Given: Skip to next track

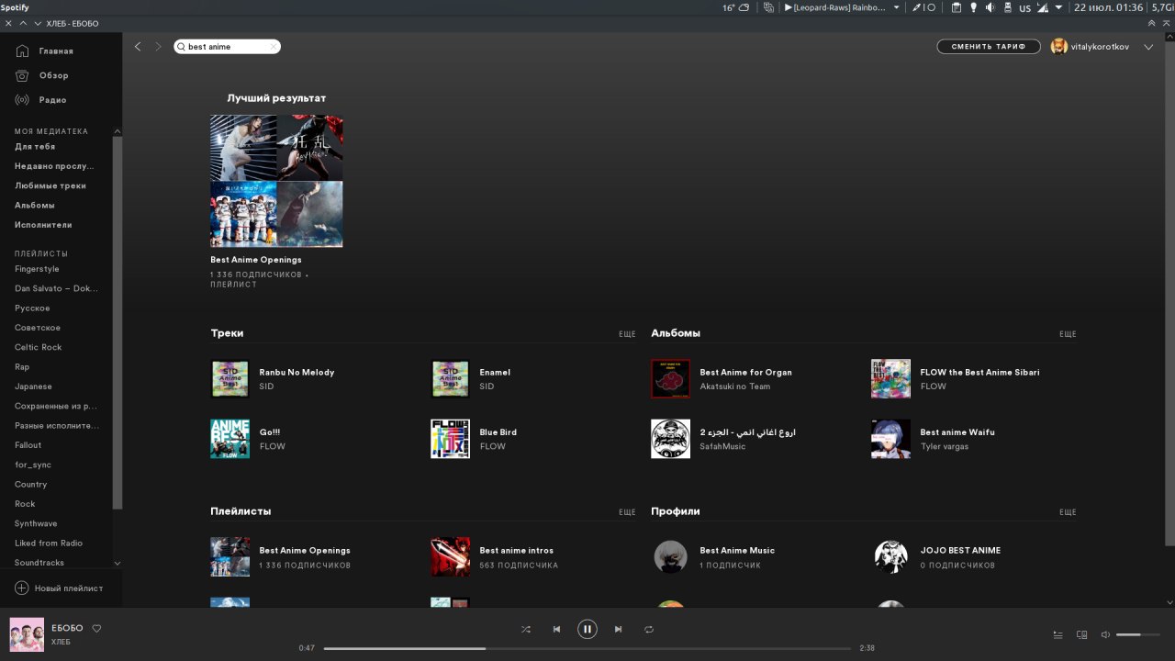Looking at the screenshot, I should 618,629.
